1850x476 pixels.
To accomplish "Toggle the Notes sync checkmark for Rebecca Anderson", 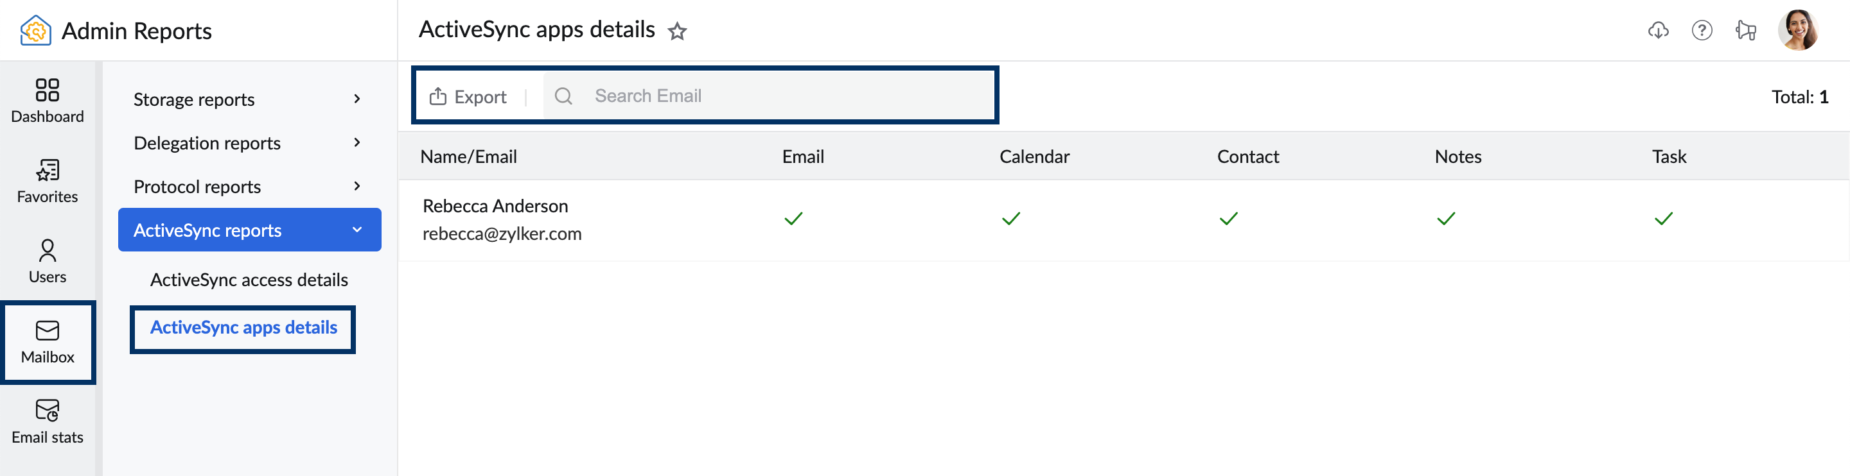I will tap(1446, 218).
